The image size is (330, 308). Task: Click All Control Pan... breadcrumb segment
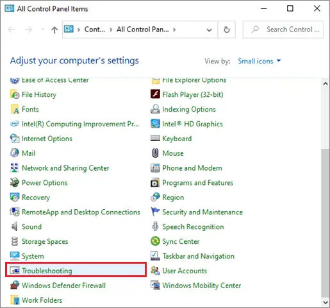[x=143, y=30]
